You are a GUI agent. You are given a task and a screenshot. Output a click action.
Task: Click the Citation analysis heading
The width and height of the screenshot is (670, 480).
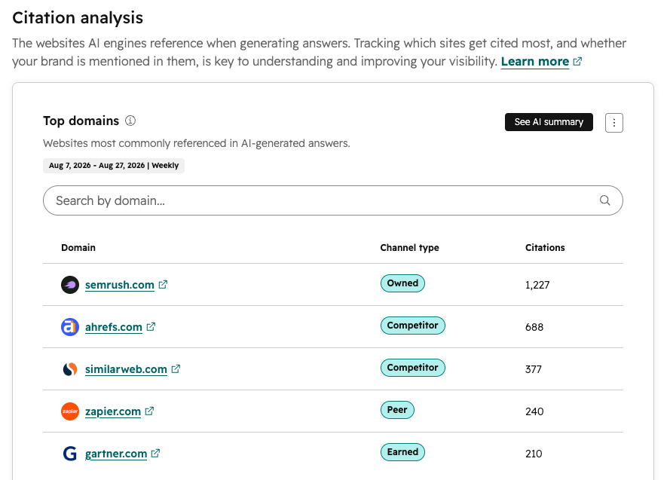(x=78, y=18)
